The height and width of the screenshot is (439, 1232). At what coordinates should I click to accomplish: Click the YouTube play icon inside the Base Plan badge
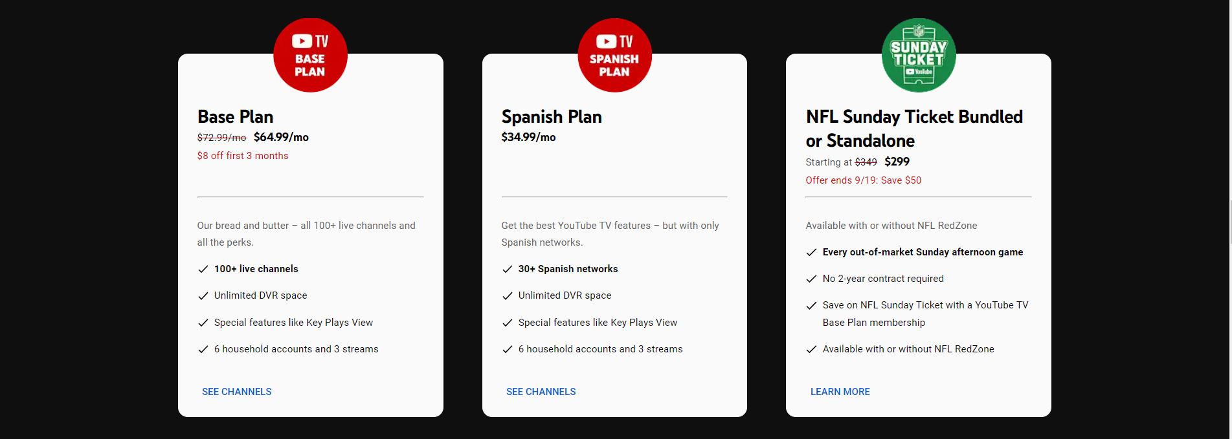(300, 40)
